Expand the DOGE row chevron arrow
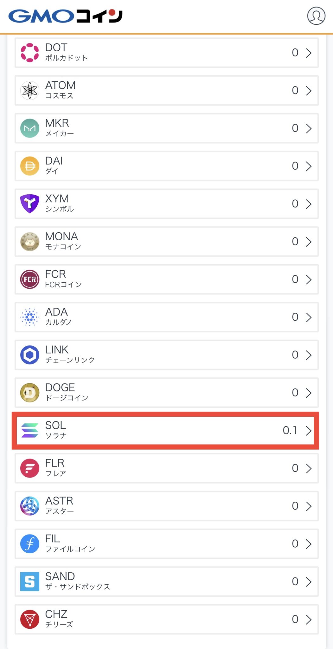The width and height of the screenshot is (333, 649). click(309, 393)
